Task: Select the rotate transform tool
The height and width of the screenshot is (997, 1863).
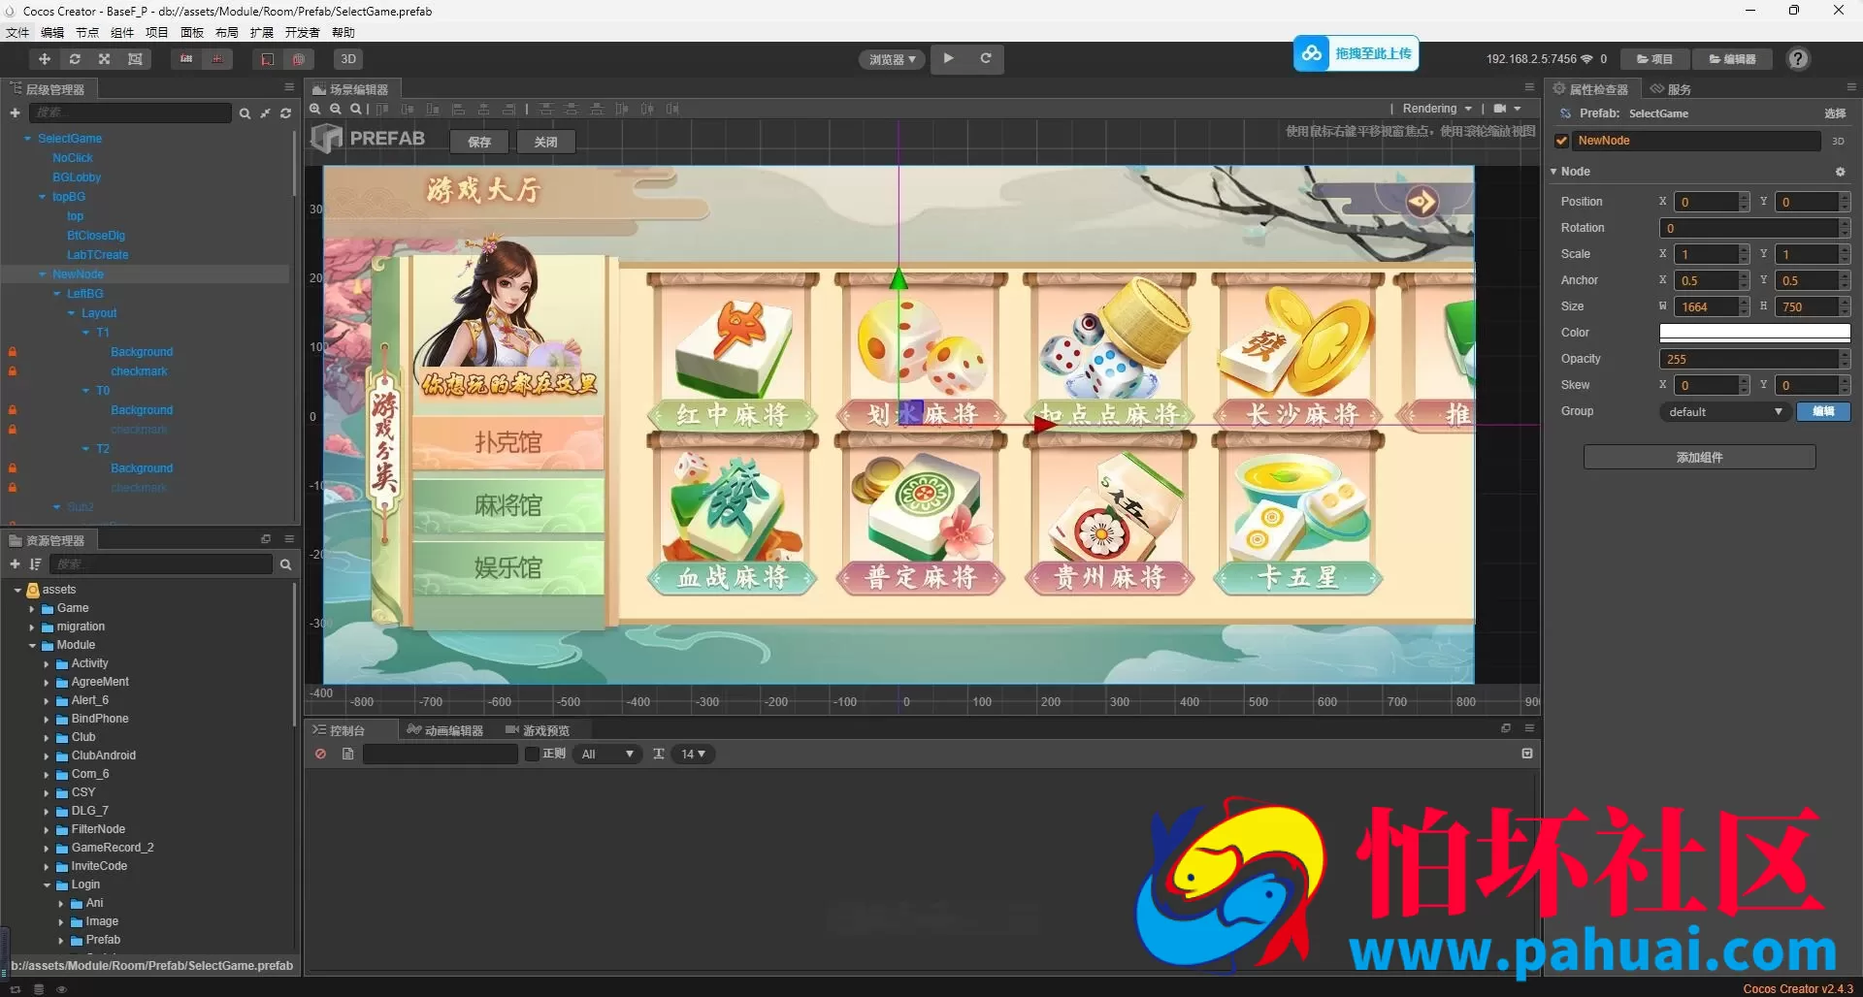Action: [75, 59]
